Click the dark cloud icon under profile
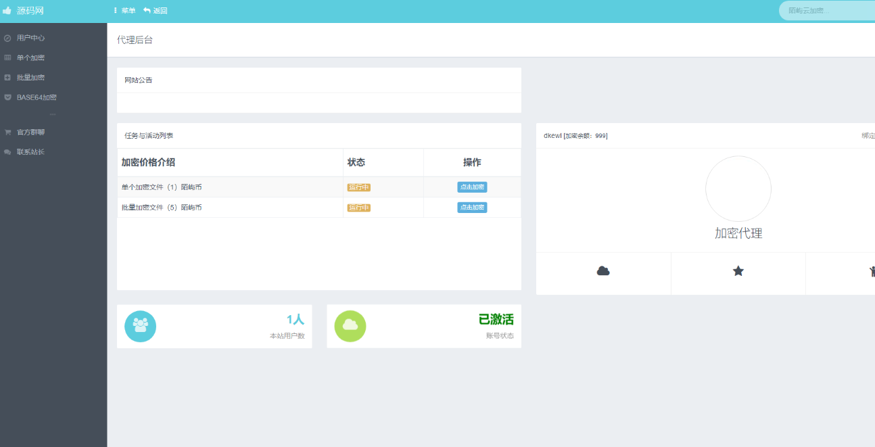The image size is (875, 447). pyautogui.click(x=603, y=271)
